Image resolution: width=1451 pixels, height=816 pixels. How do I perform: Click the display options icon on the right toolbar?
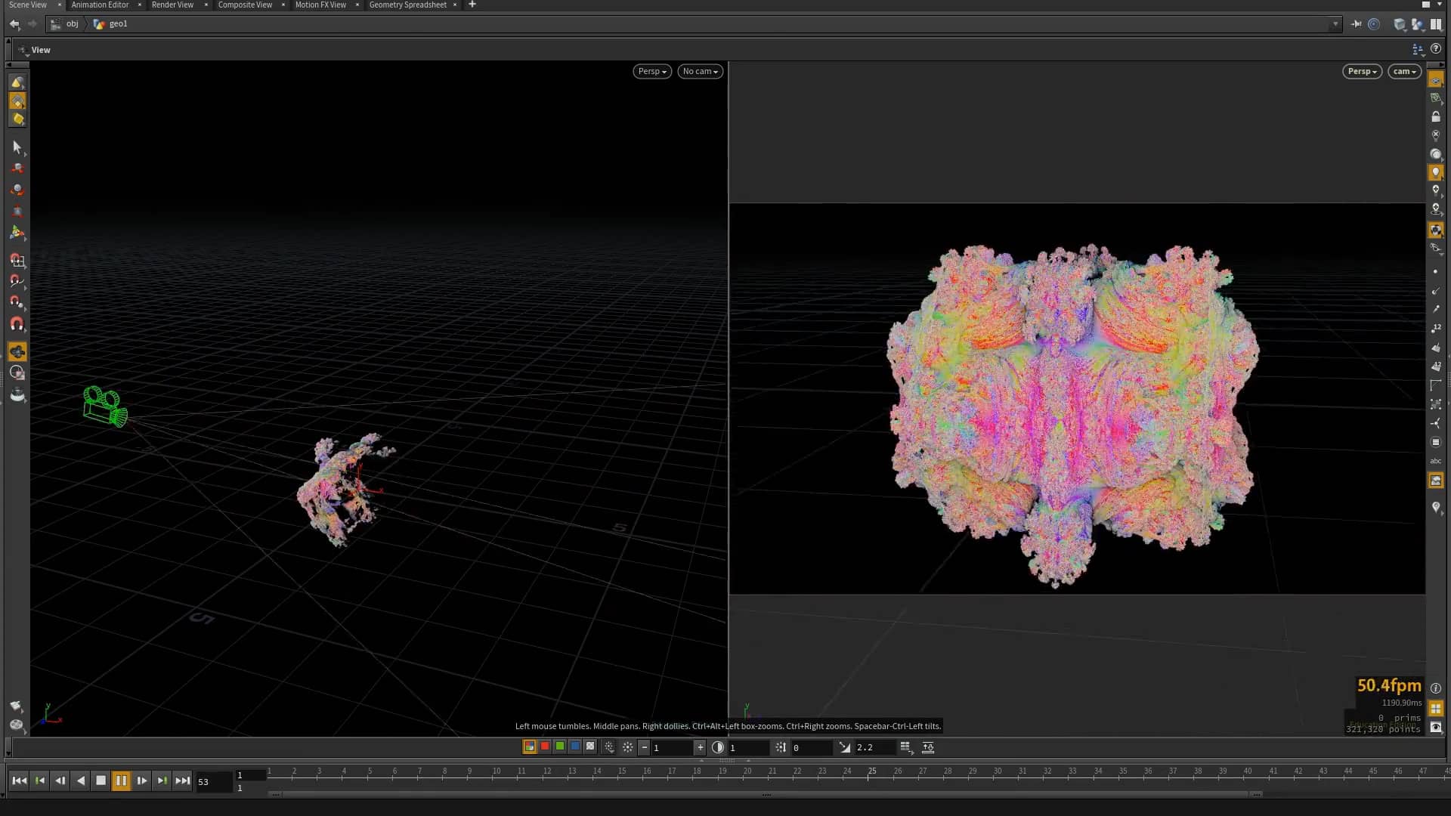(x=1437, y=80)
